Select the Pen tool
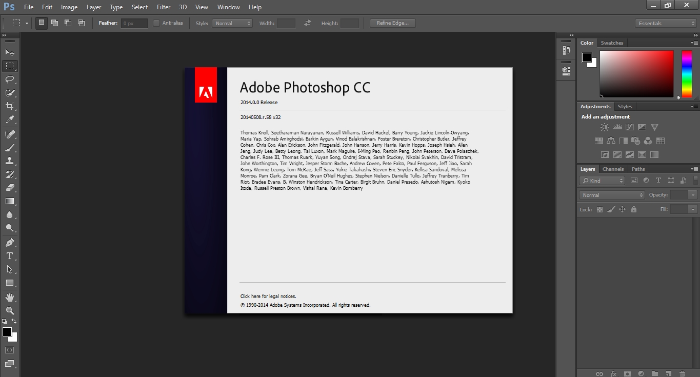 pos(10,243)
